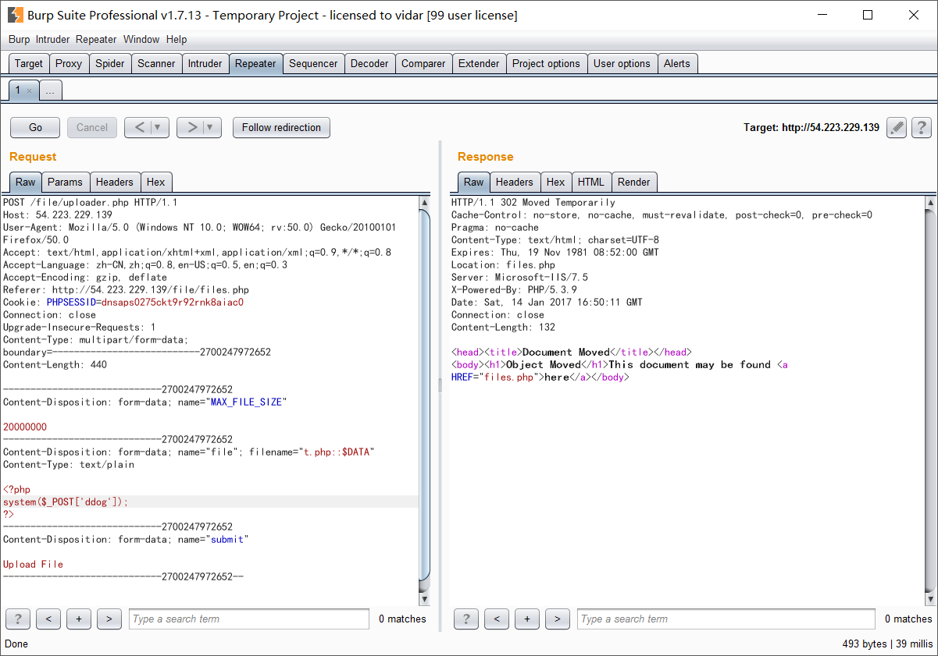The height and width of the screenshot is (656, 938).
Task: Click the Target: http://54.223.229.139 label
Action: coord(811,127)
